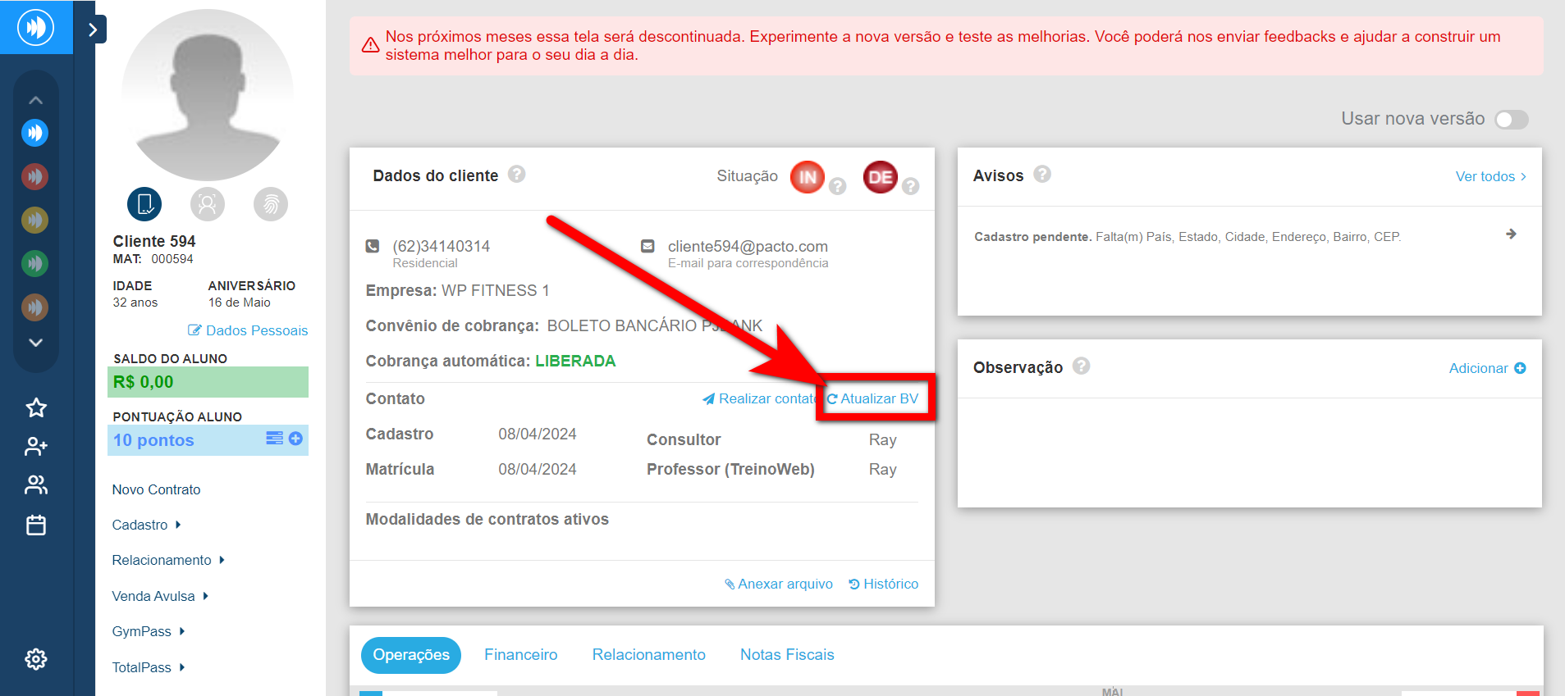This screenshot has height=696, width=1565.
Task: Open the calendar icon in sidebar
Action: tap(36, 525)
